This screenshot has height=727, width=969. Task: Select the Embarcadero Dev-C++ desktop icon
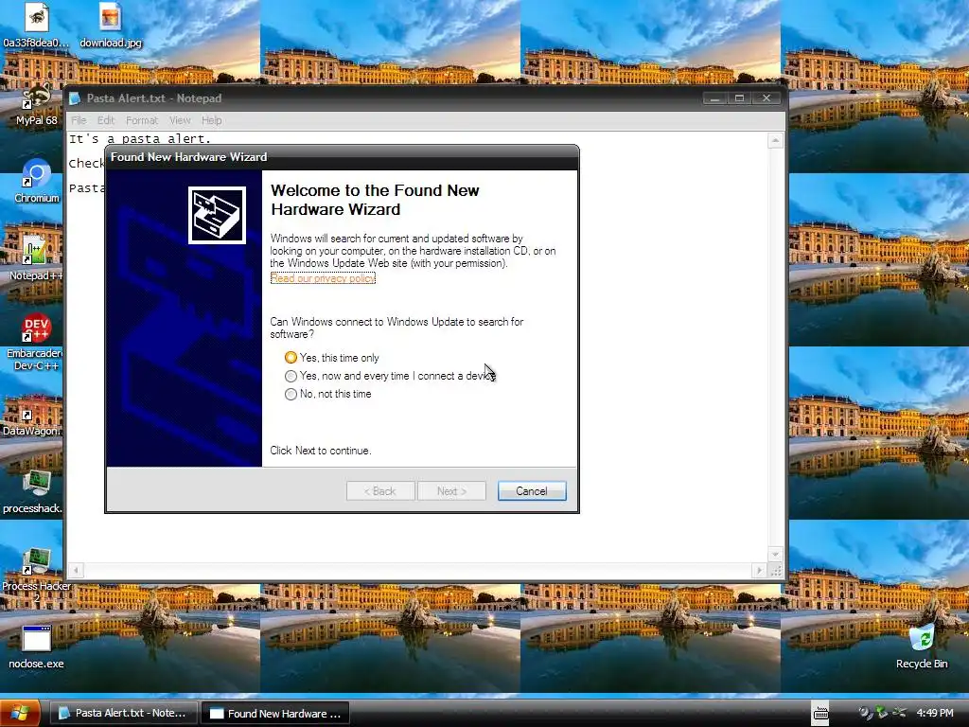tap(36, 343)
